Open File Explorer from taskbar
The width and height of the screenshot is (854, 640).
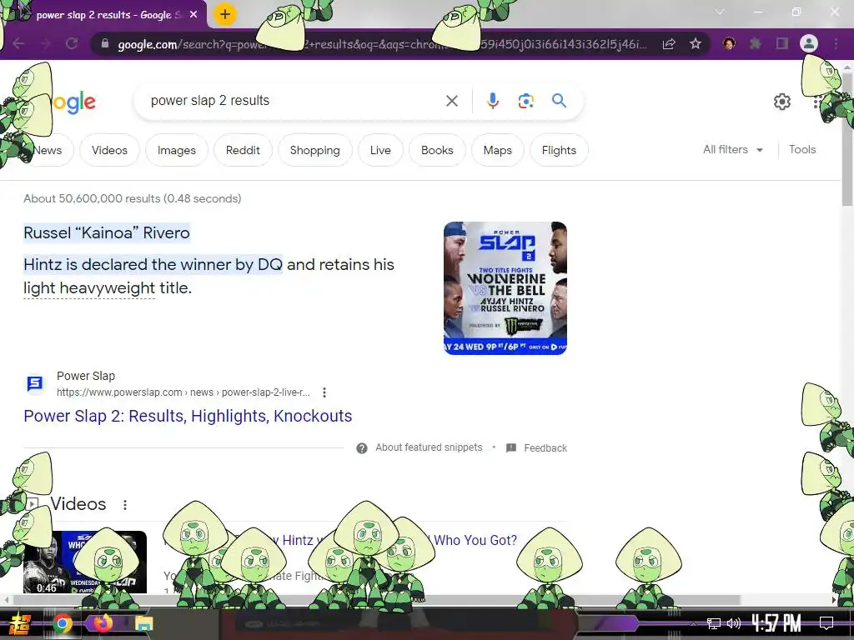click(x=143, y=623)
